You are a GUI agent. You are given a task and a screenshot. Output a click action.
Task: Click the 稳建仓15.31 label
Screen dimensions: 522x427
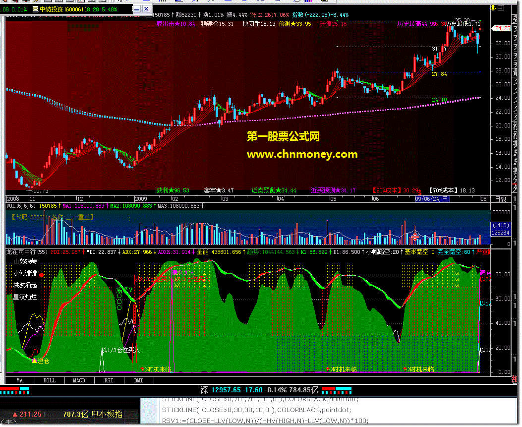[217, 24]
